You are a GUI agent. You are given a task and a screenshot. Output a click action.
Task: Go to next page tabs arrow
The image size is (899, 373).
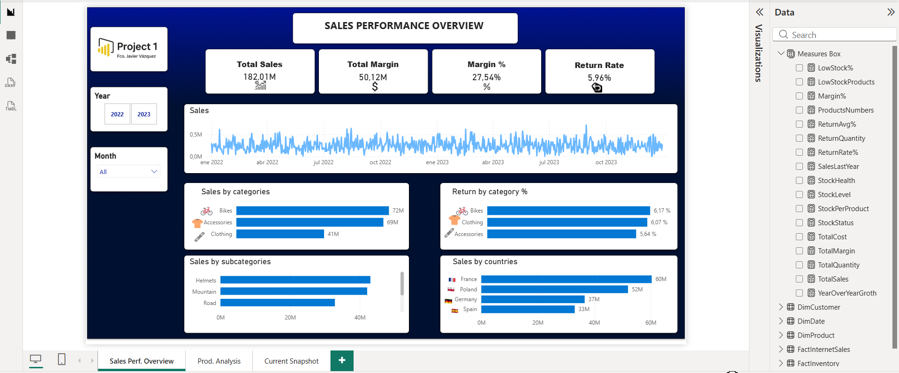(x=92, y=360)
